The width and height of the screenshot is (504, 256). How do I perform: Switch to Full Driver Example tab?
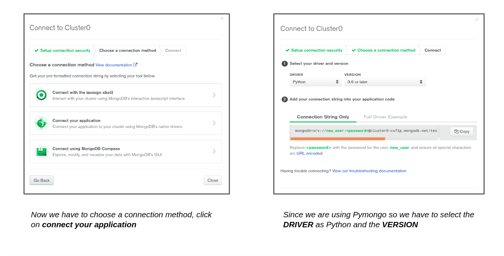tap(385, 117)
